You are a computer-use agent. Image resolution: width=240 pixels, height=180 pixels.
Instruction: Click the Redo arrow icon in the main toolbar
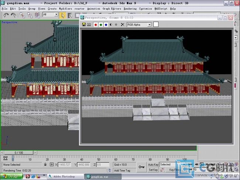[13, 15]
